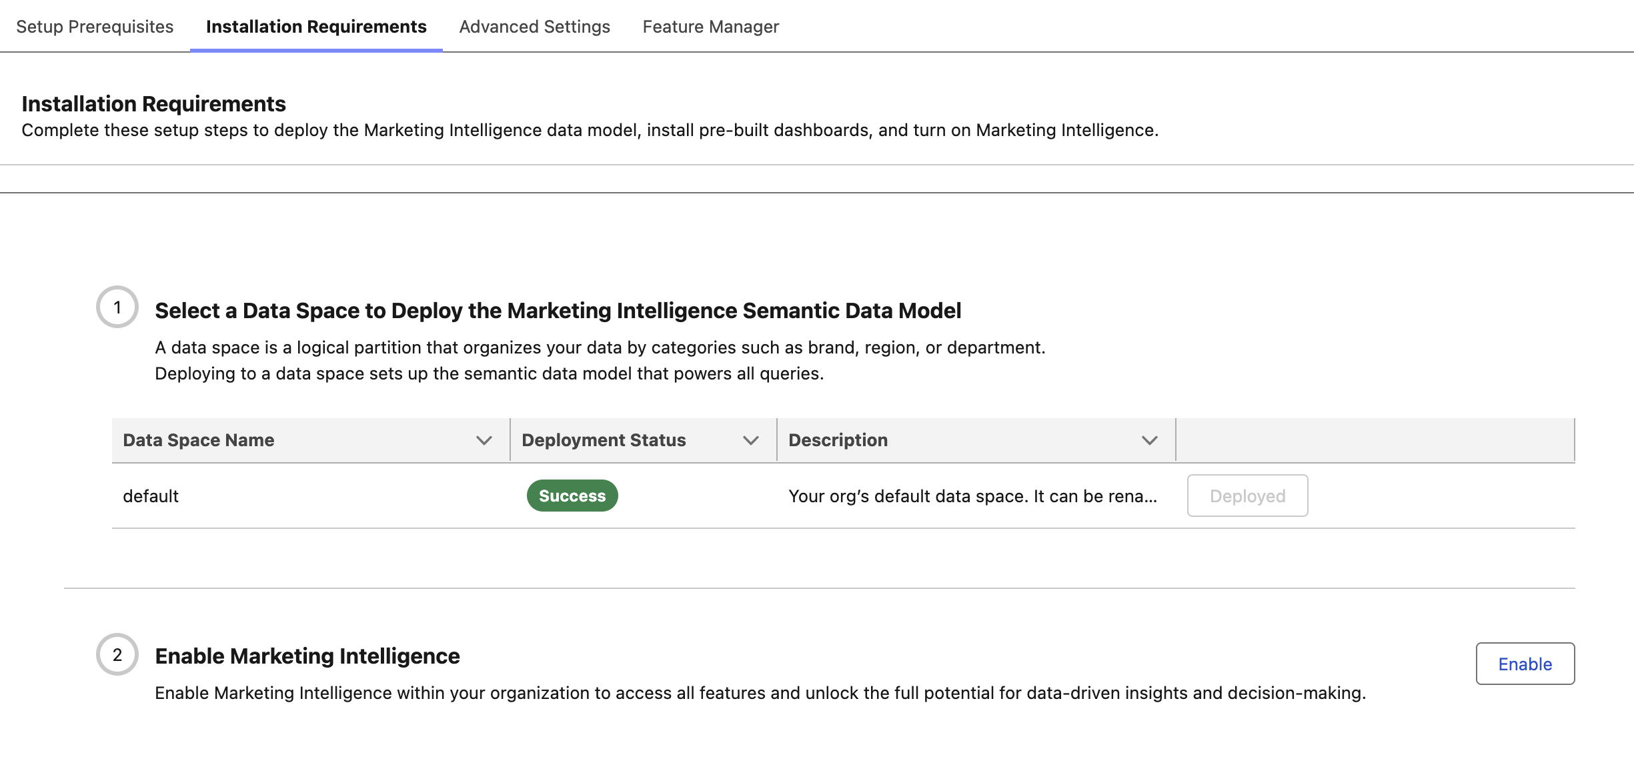Viewport: 1634px width, 779px height.
Task: Switch to the Feature Manager tab
Action: 710,27
